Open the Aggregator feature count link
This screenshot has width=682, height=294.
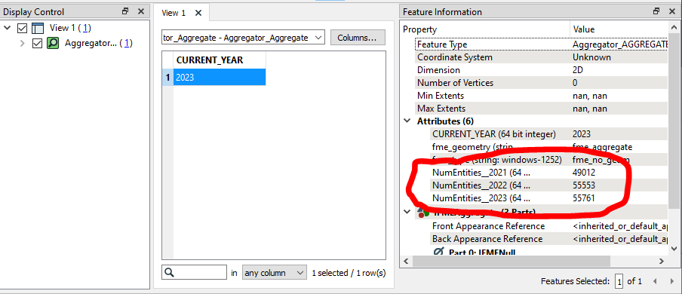tap(127, 43)
